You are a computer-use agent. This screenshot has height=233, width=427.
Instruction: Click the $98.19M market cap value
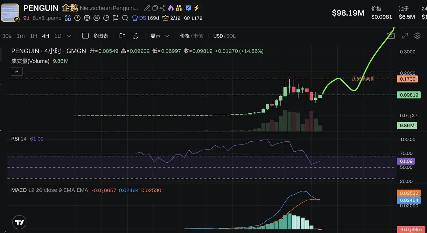coord(348,13)
